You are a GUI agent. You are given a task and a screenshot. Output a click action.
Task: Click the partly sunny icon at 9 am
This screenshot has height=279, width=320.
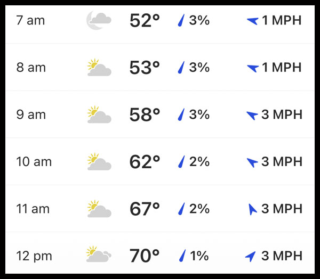point(99,114)
